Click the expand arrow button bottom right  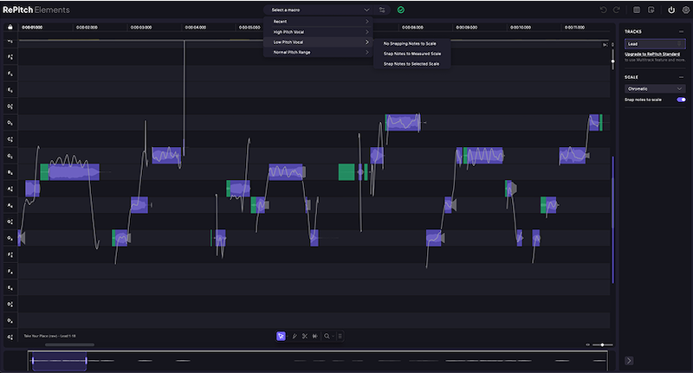629,360
